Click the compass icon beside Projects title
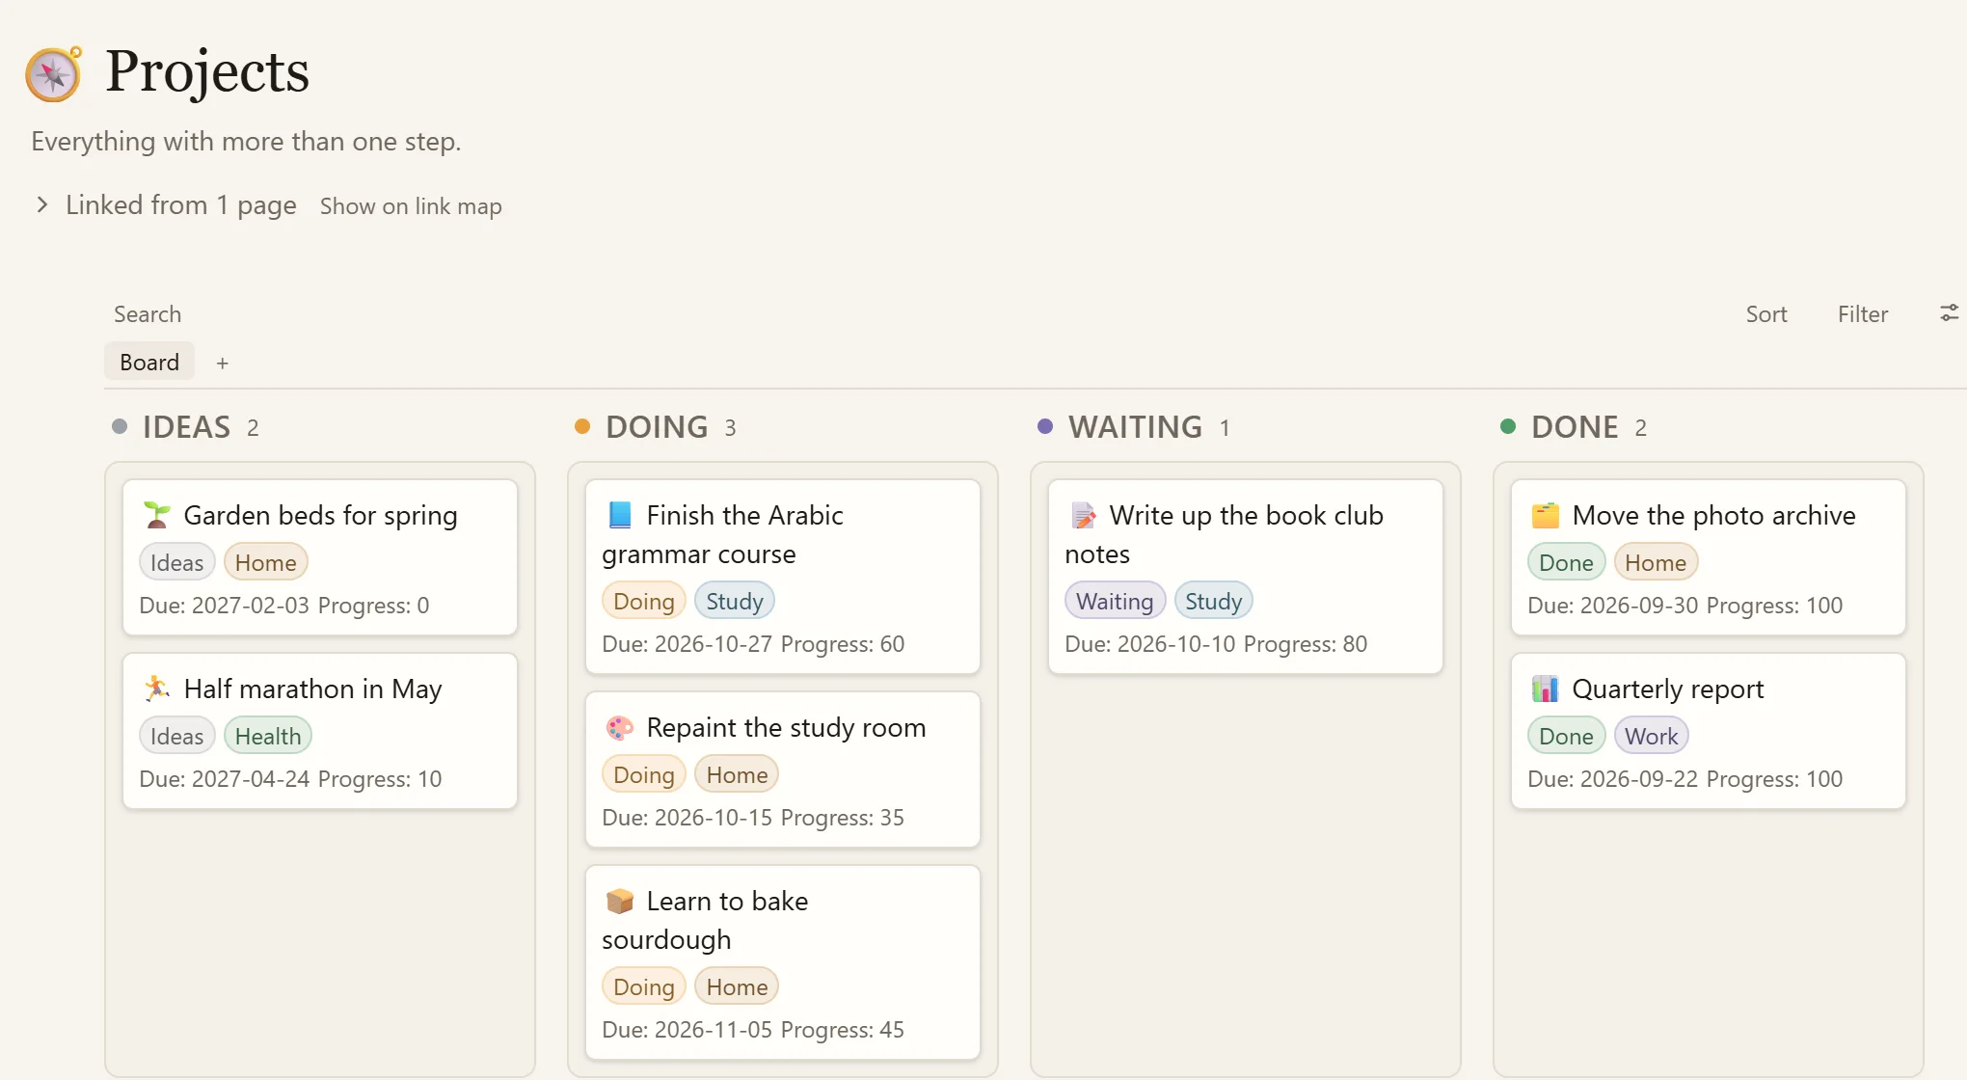Screen dimensions: 1967x1080 (54, 72)
